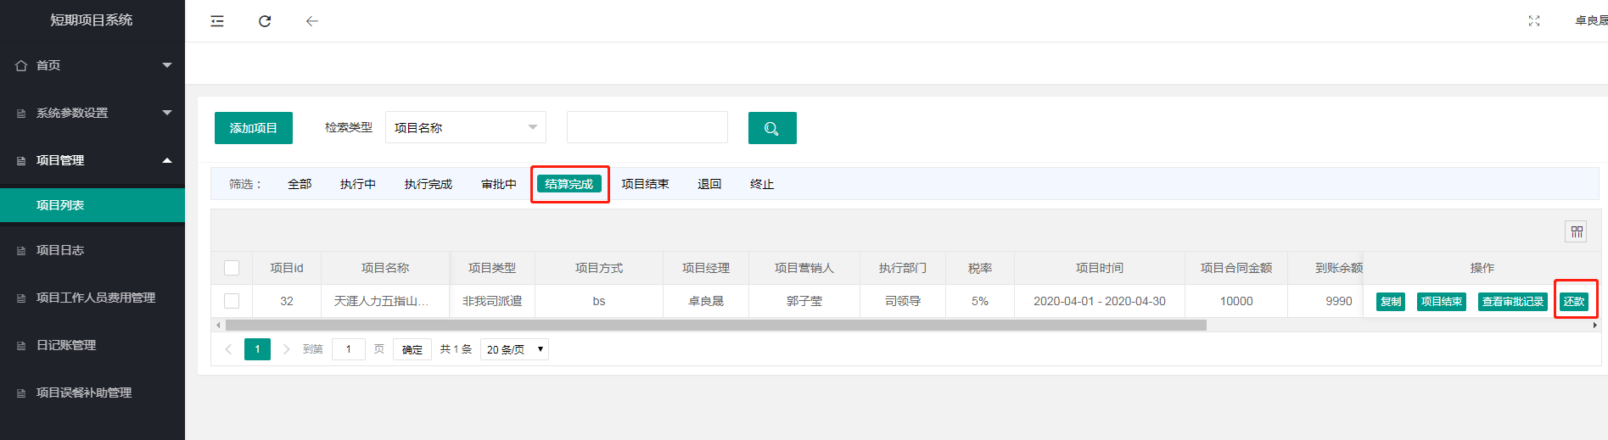Select the 结算完成 filter
The height and width of the screenshot is (440, 1608).
click(569, 184)
